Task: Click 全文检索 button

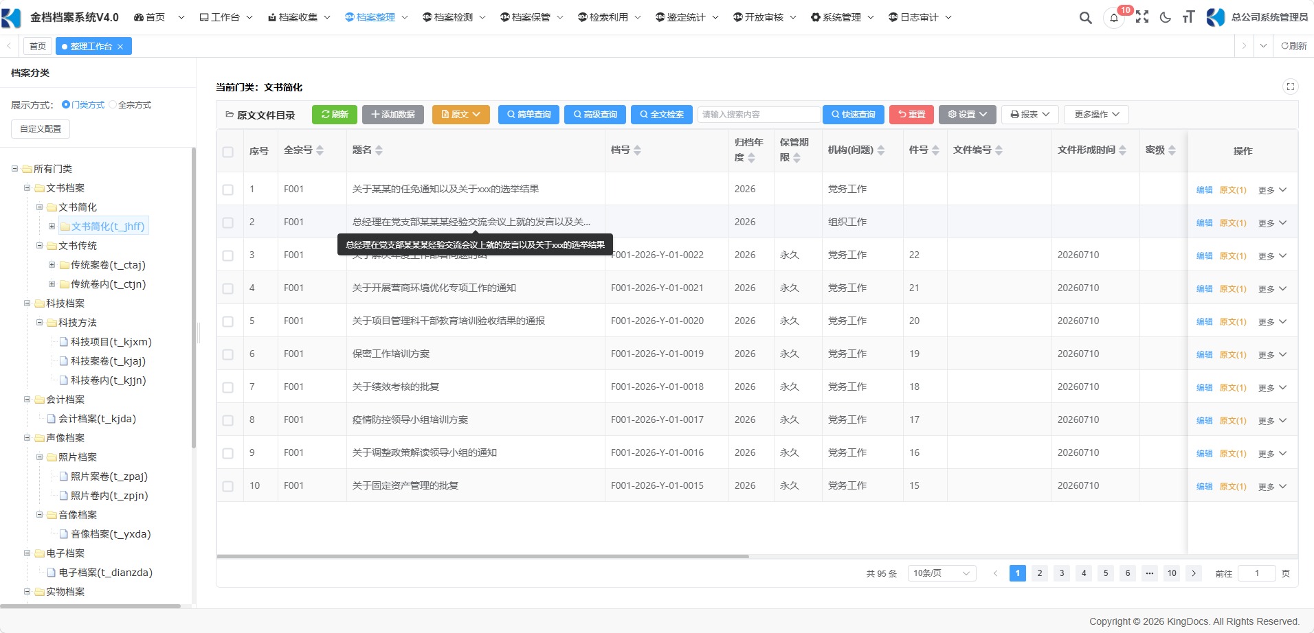Action: (x=662, y=115)
